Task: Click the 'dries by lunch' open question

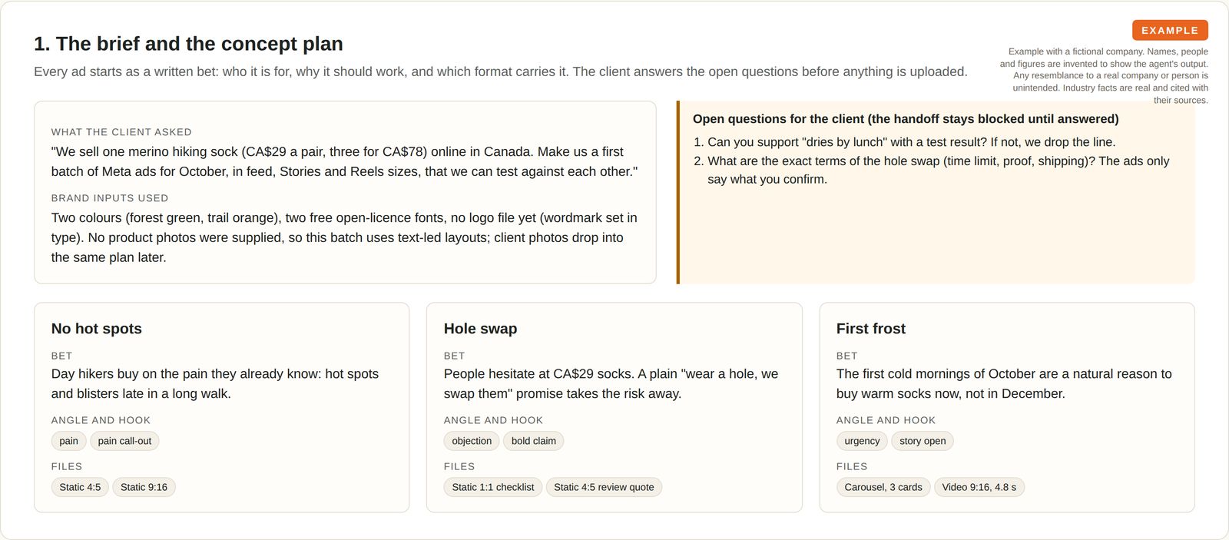Action: click(x=912, y=142)
